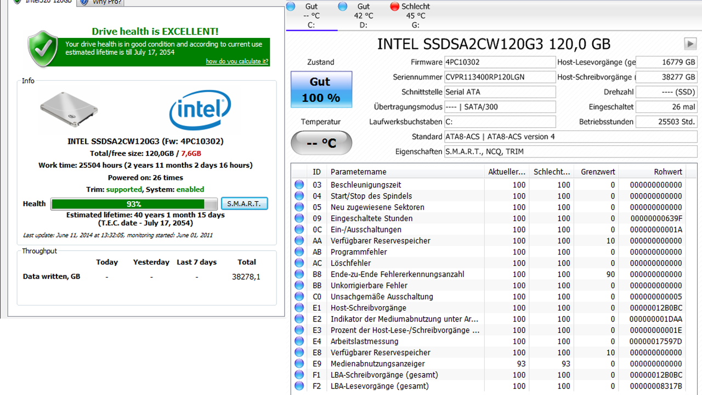The image size is (702, 395).
Task: Sort the SMART table by ID column
Action: [317, 172]
